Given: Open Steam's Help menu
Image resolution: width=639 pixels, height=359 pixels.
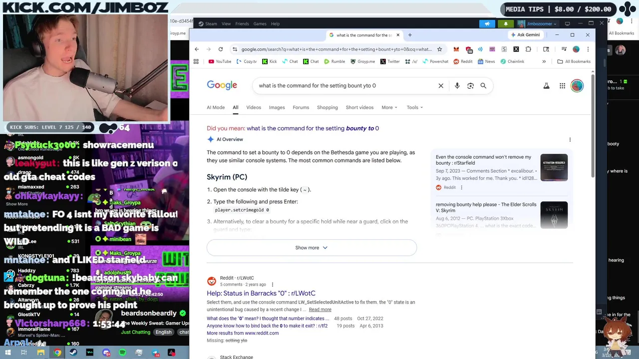Looking at the screenshot, I should coord(275,23).
